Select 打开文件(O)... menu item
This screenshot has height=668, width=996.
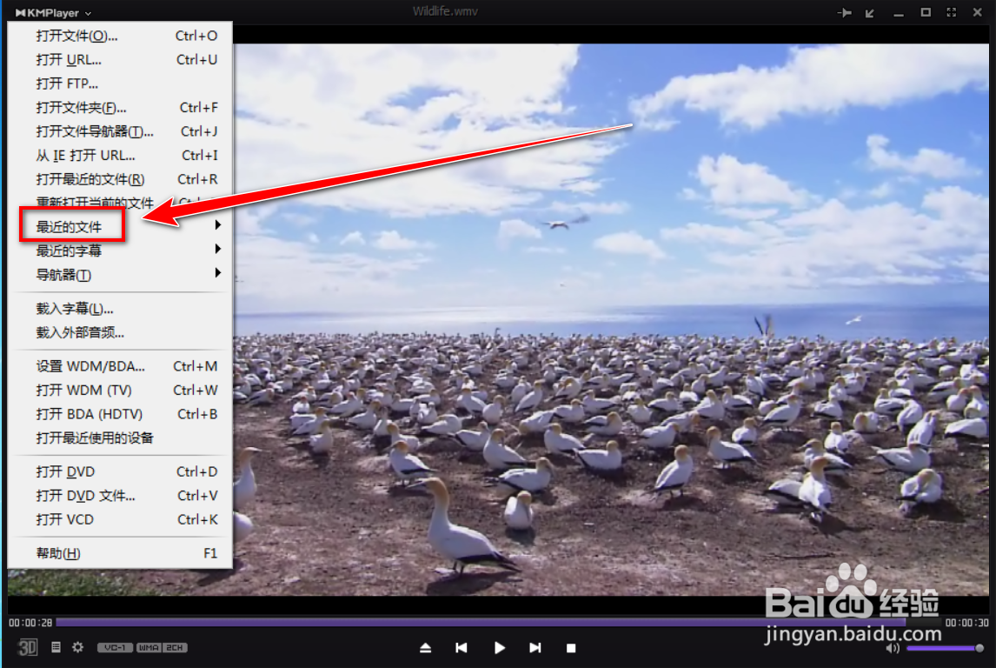pyautogui.click(x=121, y=36)
